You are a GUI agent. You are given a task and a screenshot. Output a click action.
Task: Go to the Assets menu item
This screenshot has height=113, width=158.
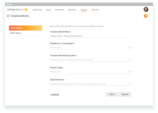coord(48,10)
